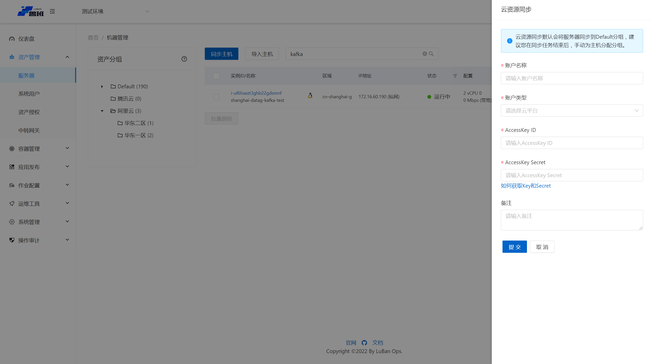Viewport: 652px width, 364px height.
Task: Open the 操作审计 menu
Action: 38,240
